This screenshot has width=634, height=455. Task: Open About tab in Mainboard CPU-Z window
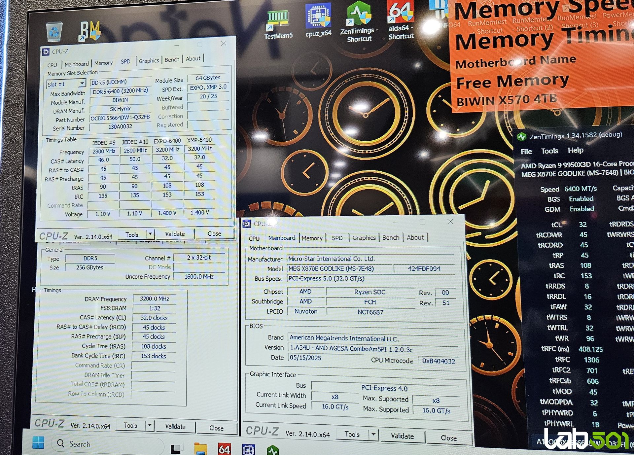click(x=415, y=237)
